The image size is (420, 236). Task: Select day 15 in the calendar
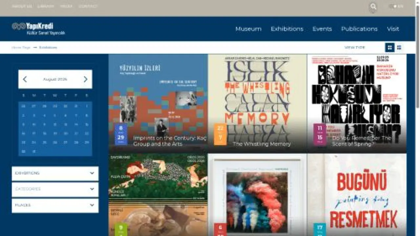[x=87, y=125]
